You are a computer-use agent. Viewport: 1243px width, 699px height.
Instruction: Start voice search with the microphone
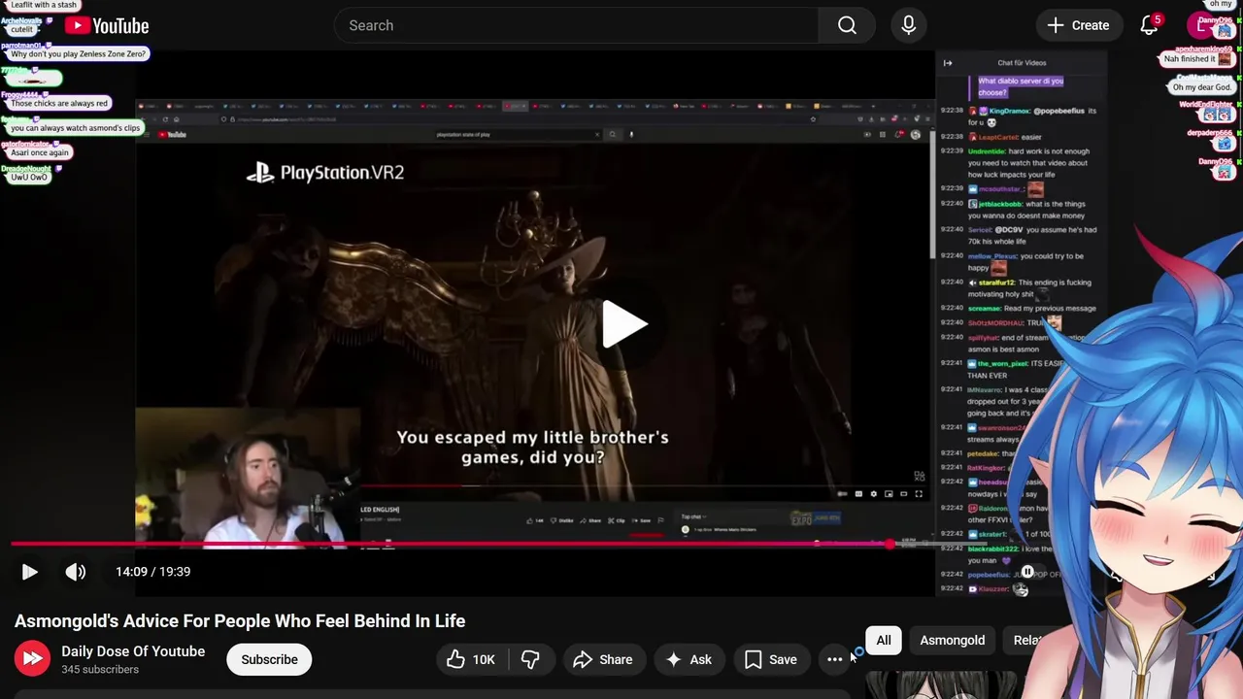coord(908,25)
